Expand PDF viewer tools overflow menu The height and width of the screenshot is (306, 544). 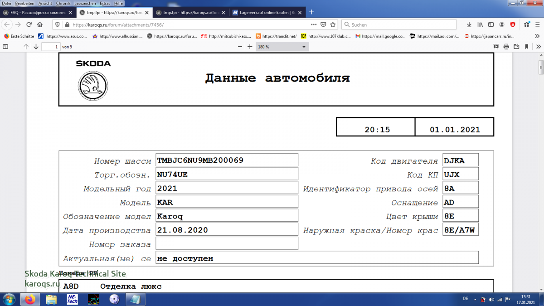coord(538,47)
